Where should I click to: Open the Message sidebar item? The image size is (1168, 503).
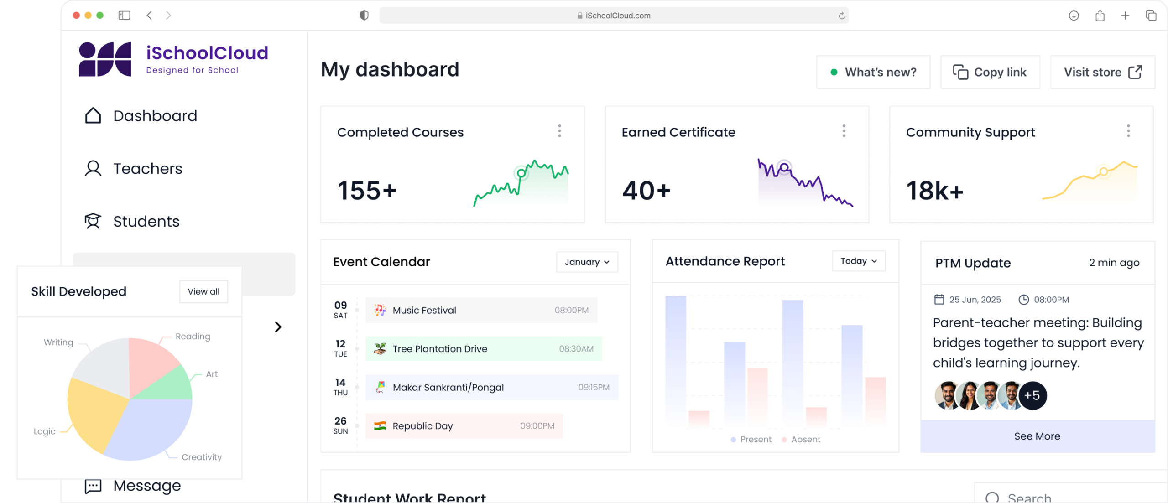coord(146,486)
